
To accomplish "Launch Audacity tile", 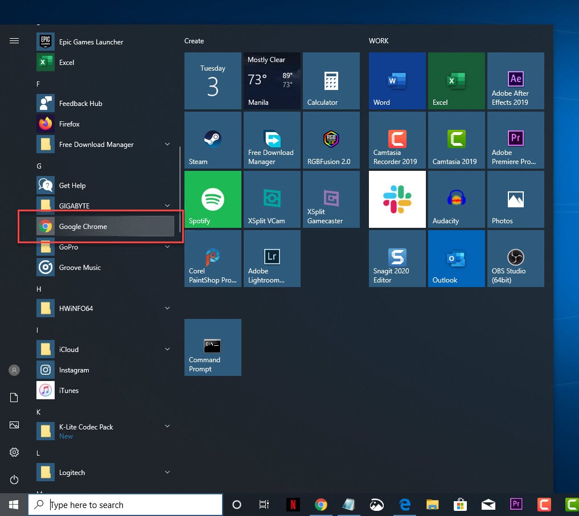I will (457, 199).
